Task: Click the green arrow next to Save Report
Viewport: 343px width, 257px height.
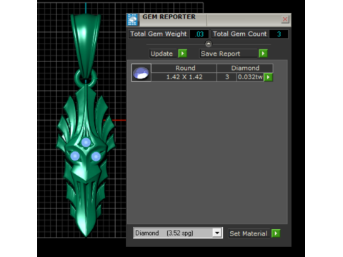Action: point(263,54)
